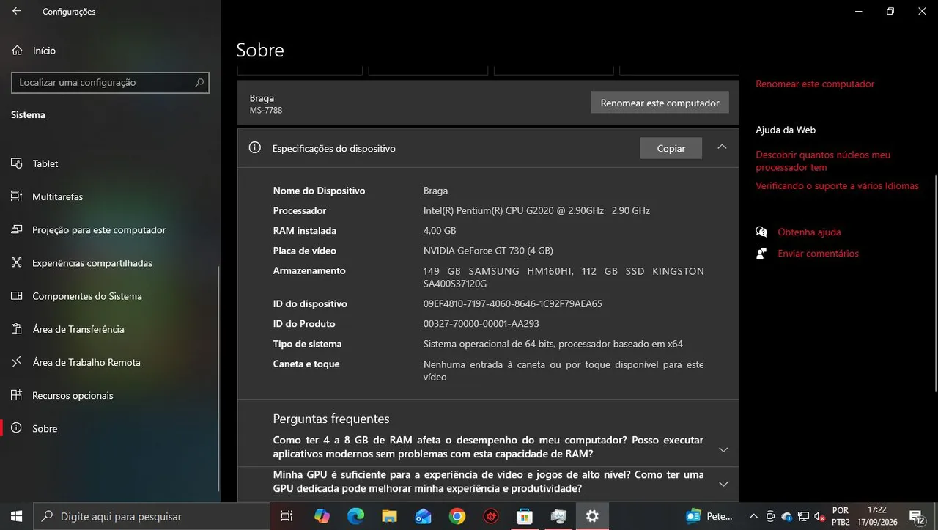Viewport: 938px width, 530px height.
Task: Click the Obtenha ajuda link
Action: [x=809, y=232]
